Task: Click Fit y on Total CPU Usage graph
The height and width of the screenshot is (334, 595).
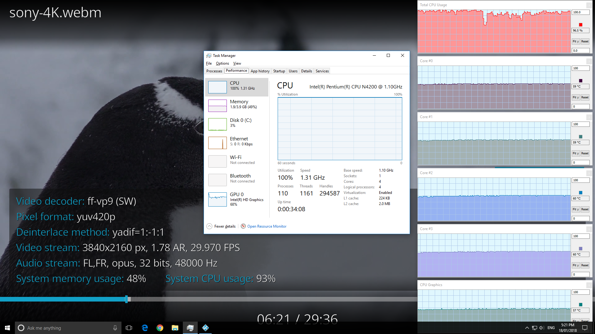Action: click(x=575, y=41)
